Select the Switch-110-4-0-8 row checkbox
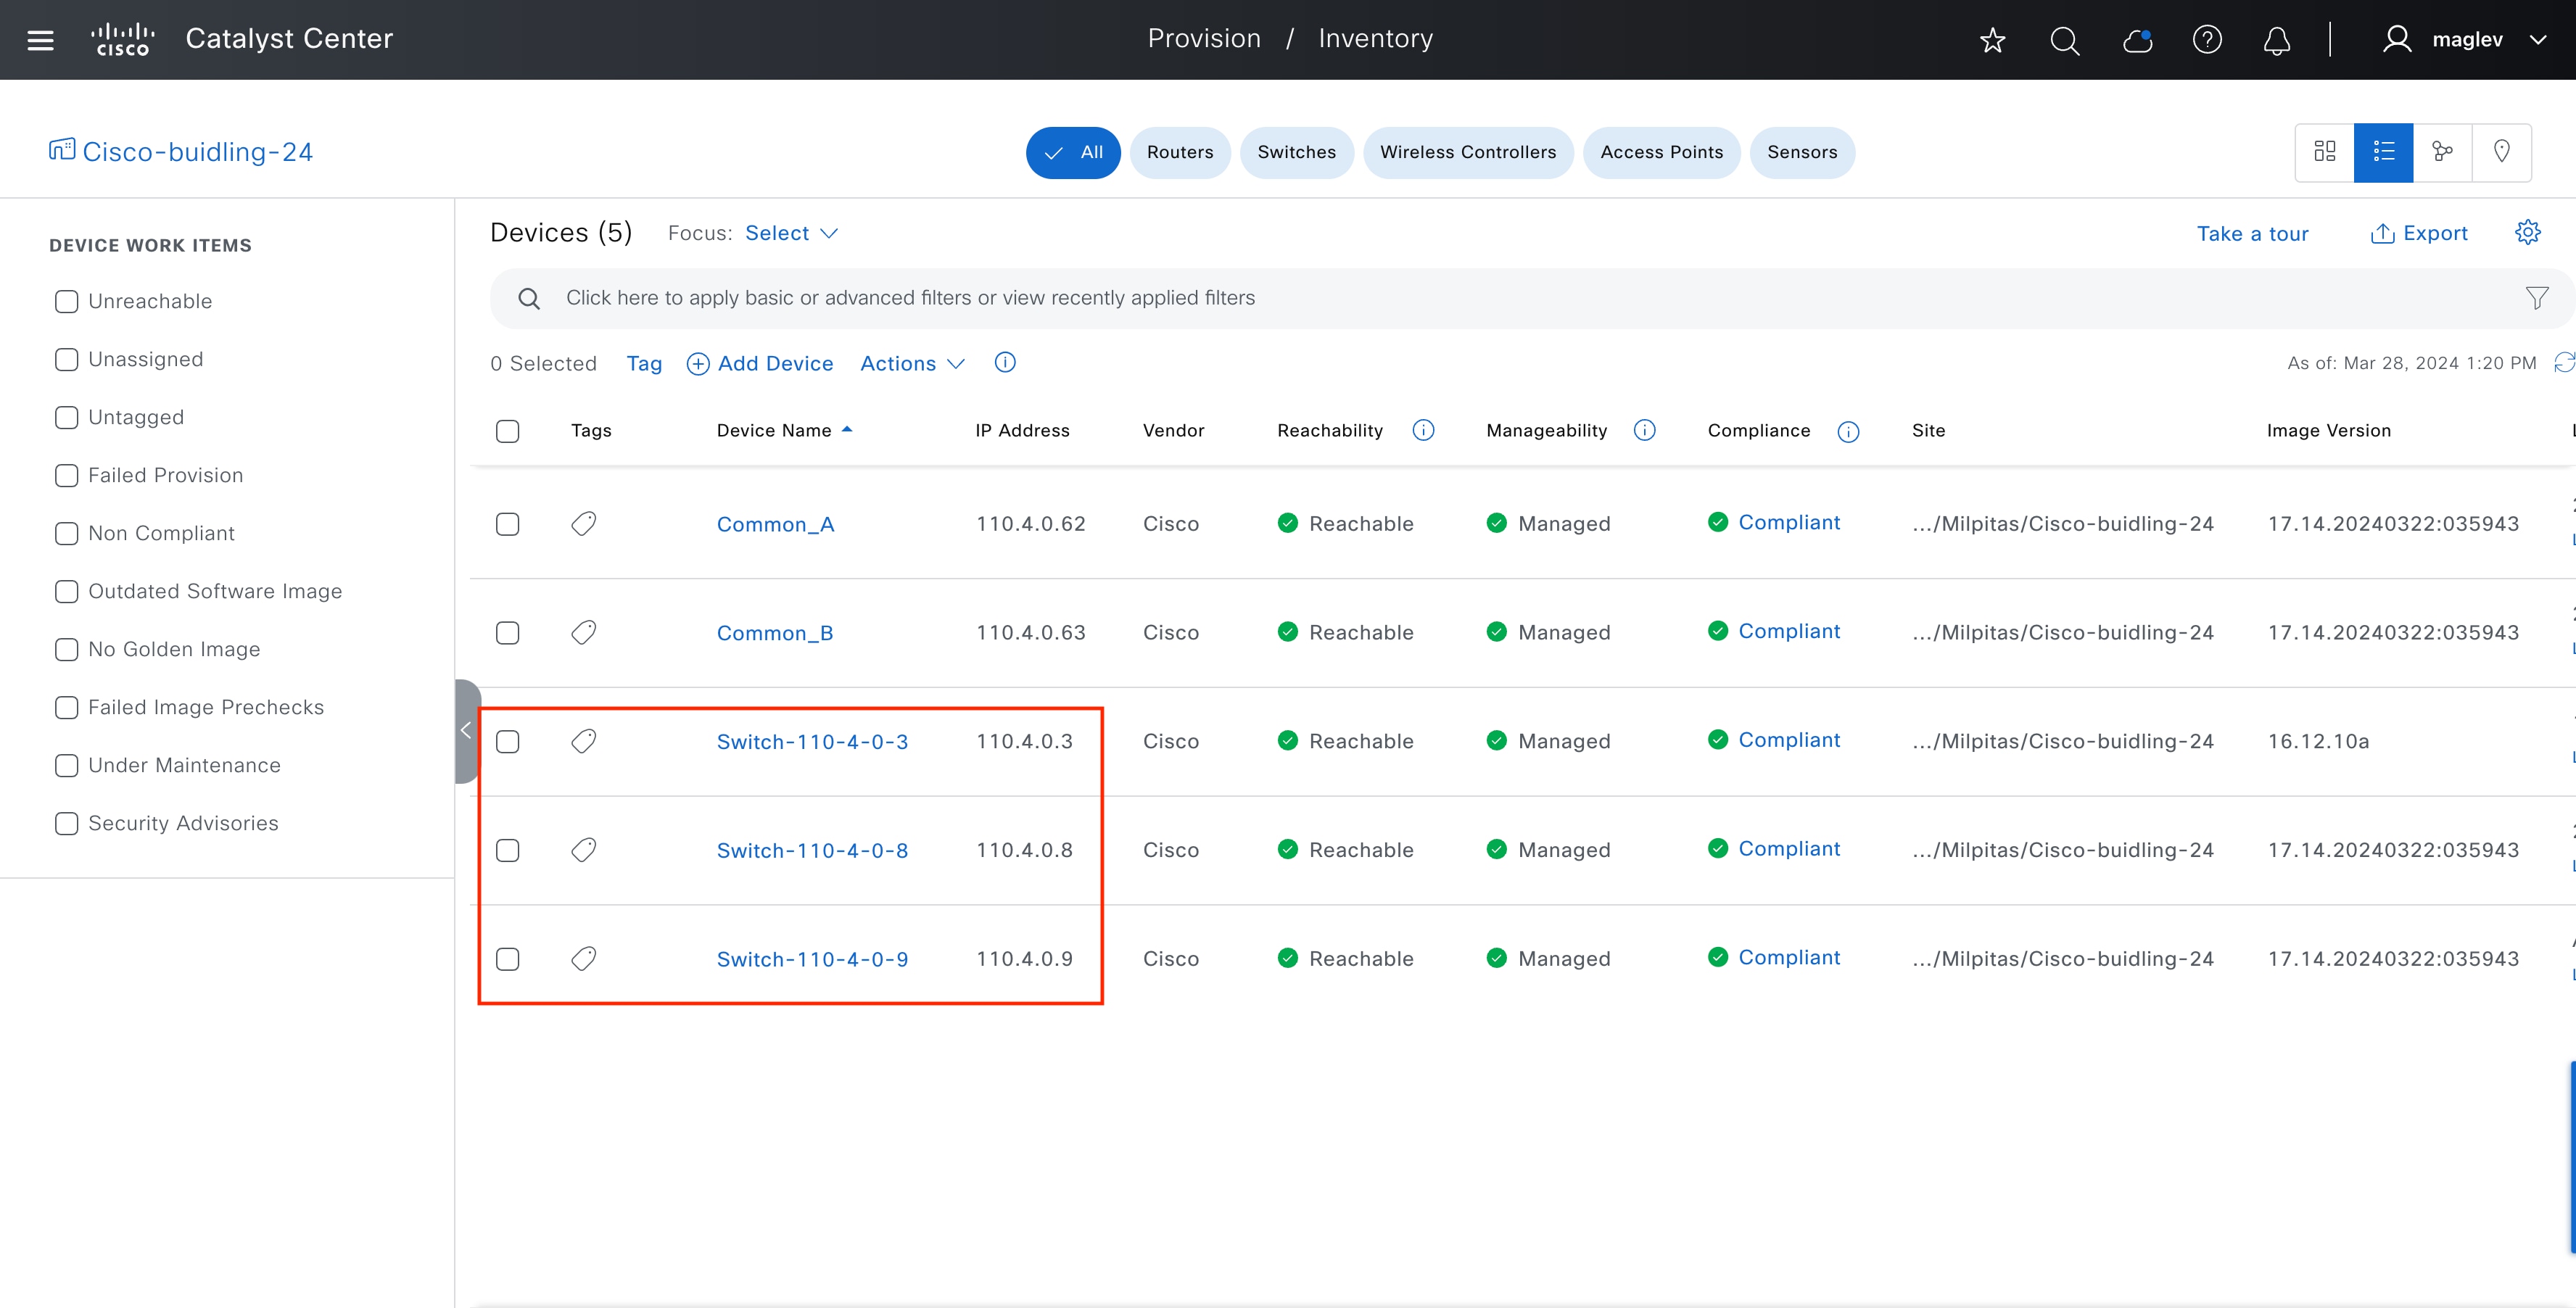2576x1308 pixels. tap(508, 850)
